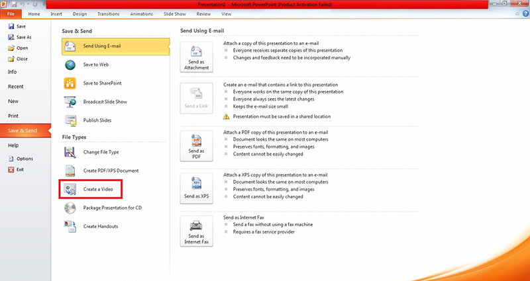
Task: Click 'Changes and feedback need to be incorporated manually'
Action: click(291, 58)
